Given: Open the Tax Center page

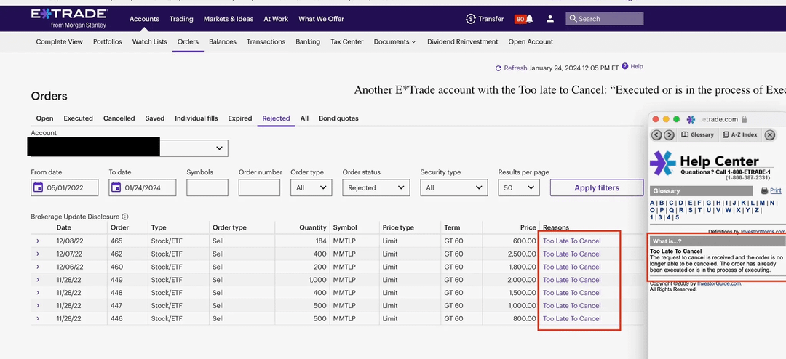Looking at the screenshot, I should 347,42.
